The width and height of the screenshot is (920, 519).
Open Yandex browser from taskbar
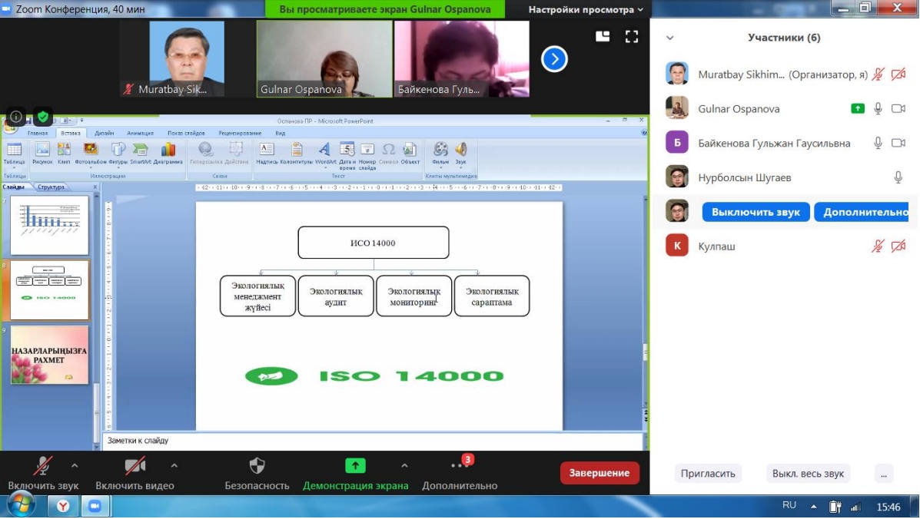pyautogui.click(x=63, y=506)
